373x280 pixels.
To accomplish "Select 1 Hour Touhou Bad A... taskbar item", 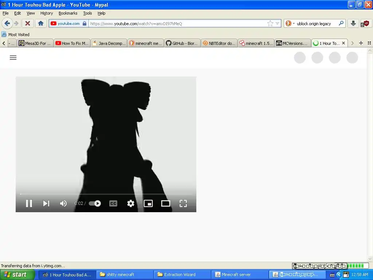I will pos(67,275).
